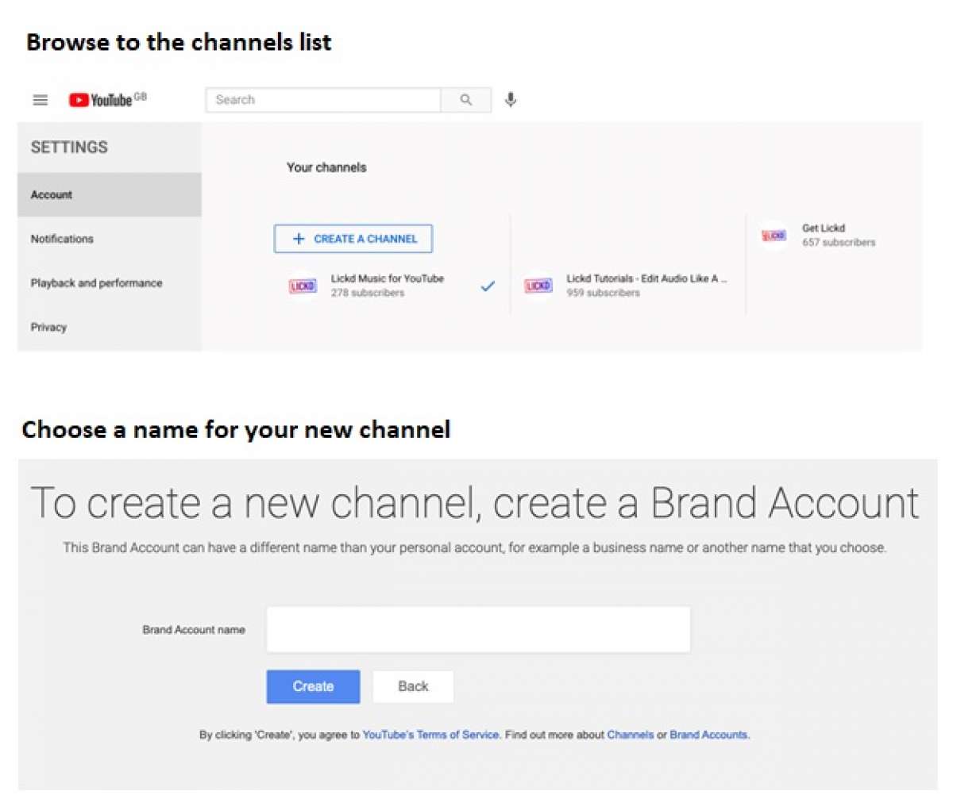This screenshot has width=953, height=810.
Task: Click the plus icon in Create a Channel
Action: point(298,238)
